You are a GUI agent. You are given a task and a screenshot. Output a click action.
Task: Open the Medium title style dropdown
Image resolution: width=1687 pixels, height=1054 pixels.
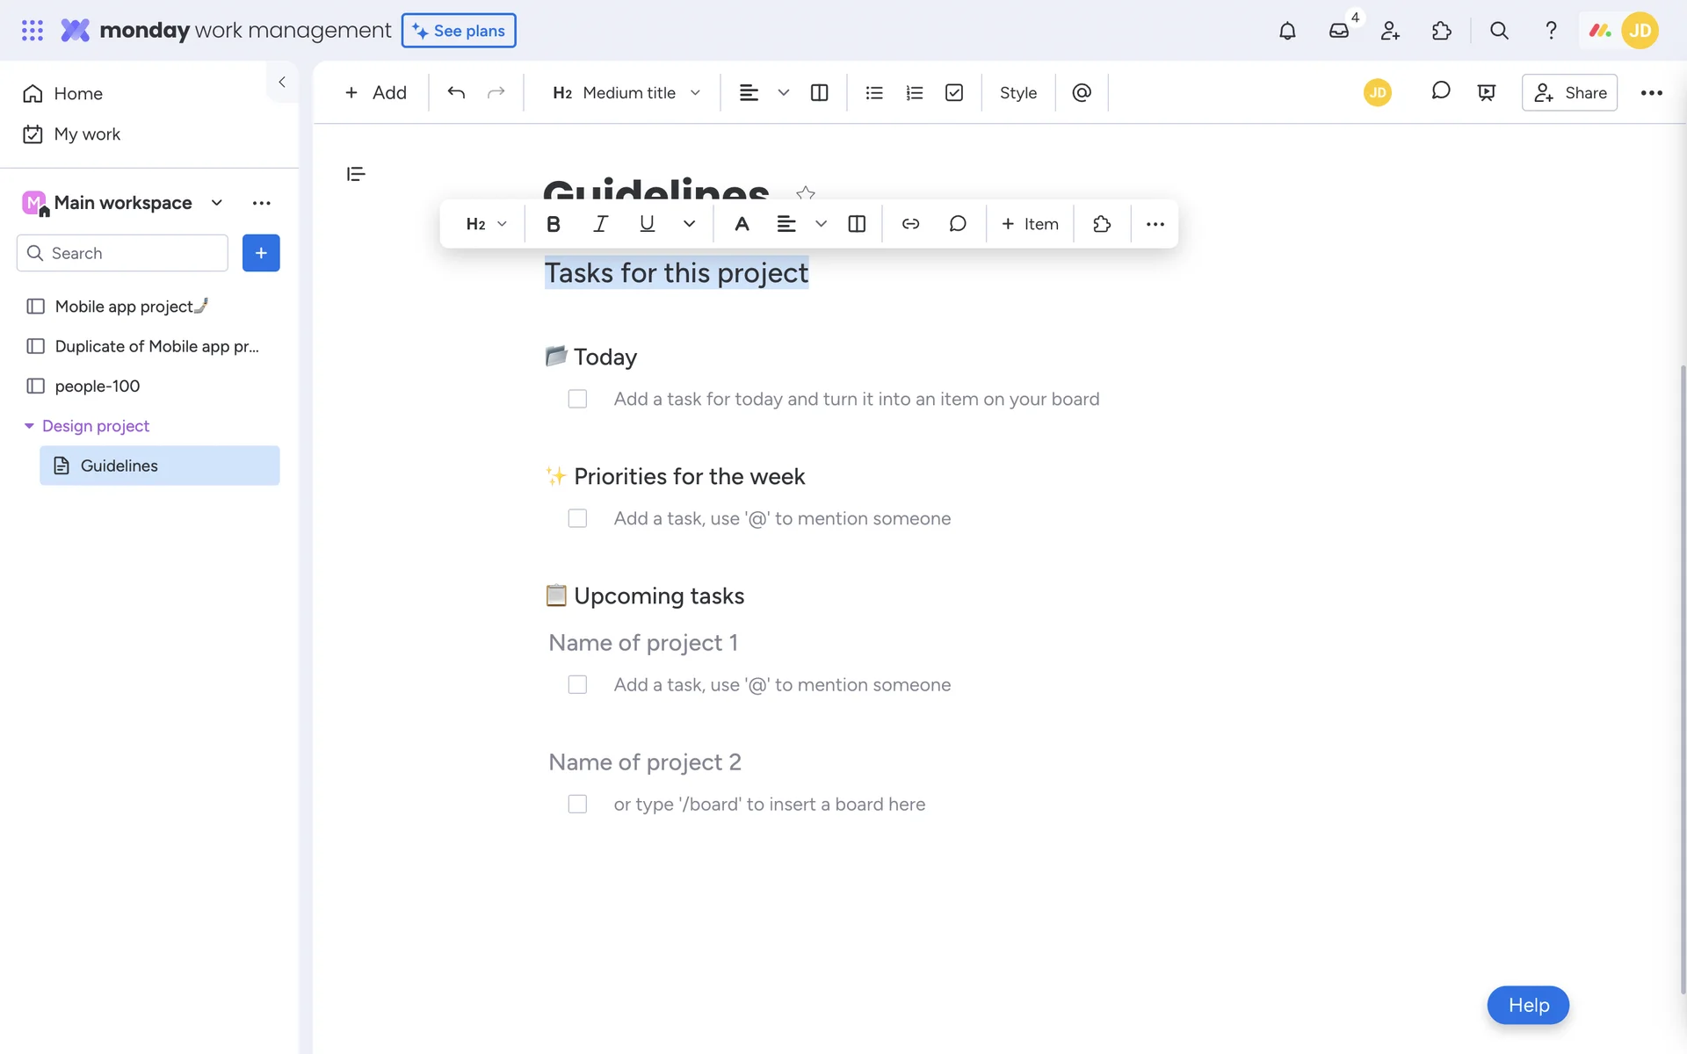626,92
